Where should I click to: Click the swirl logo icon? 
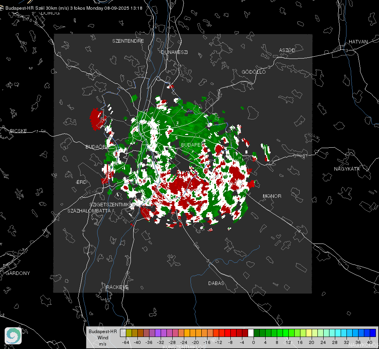(13, 336)
